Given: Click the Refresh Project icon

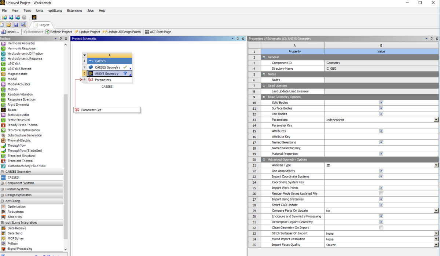Looking at the screenshot, I should point(47,32).
